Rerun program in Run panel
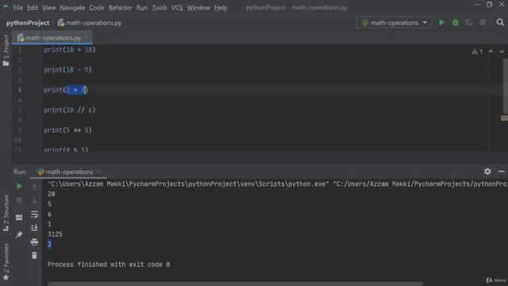The height and width of the screenshot is (286, 508). pyautogui.click(x=19, y=187)
